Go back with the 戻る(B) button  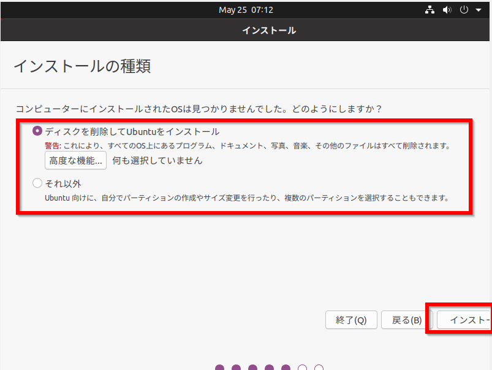coord(407,320)
